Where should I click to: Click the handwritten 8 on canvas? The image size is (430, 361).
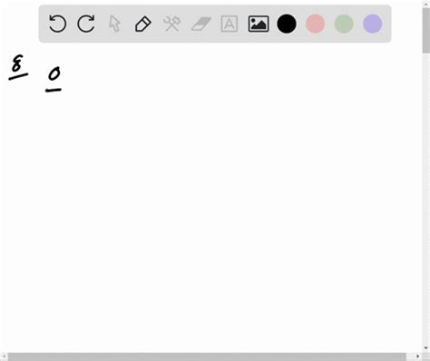pyautogui.click(x=18, y=63)
